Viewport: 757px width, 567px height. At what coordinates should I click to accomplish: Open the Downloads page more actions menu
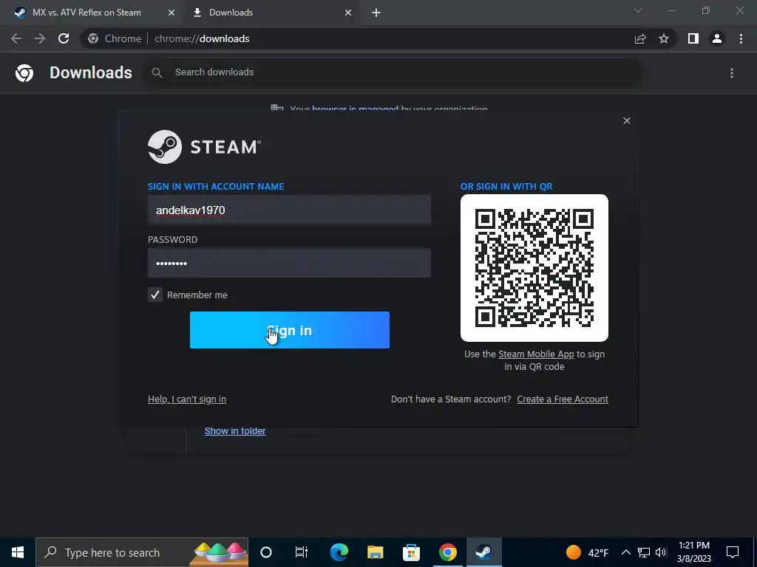click(x=732, y=73)
